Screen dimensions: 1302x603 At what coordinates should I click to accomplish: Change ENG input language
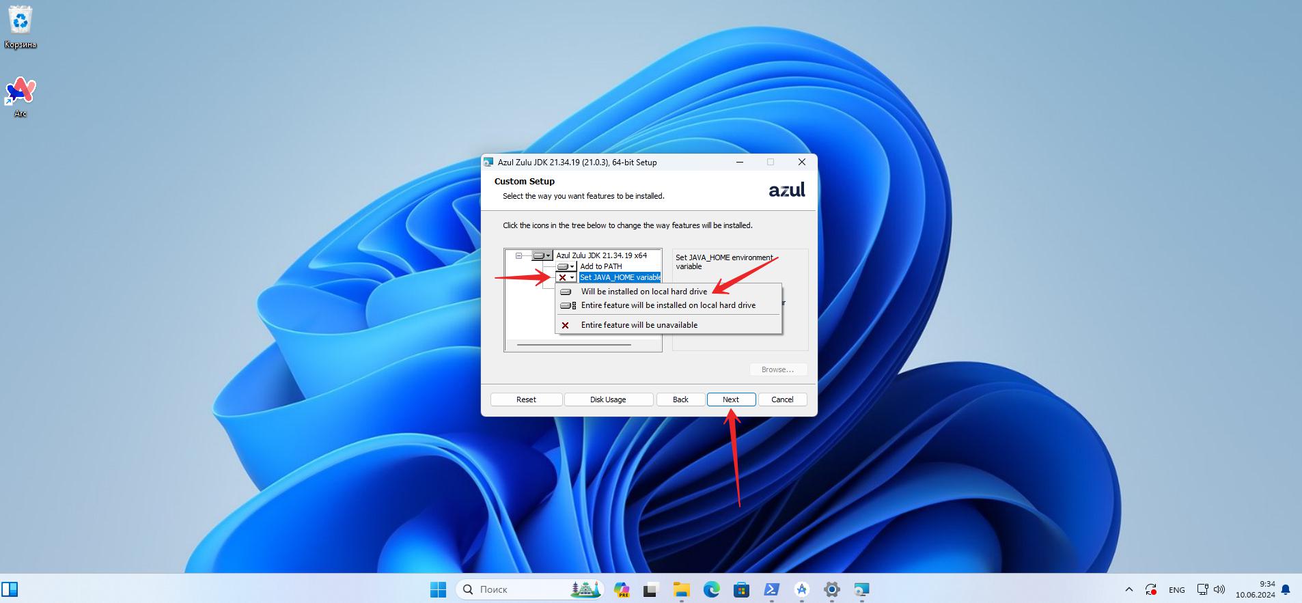click(1176, 589)
